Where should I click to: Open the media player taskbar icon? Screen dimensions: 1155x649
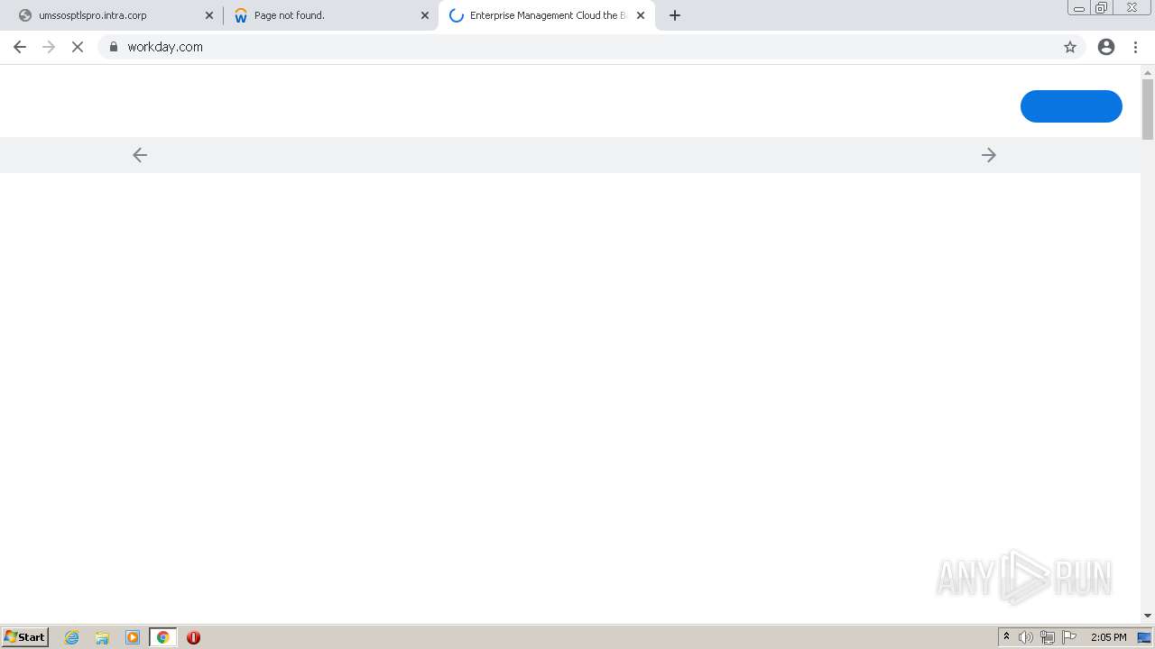133,637
